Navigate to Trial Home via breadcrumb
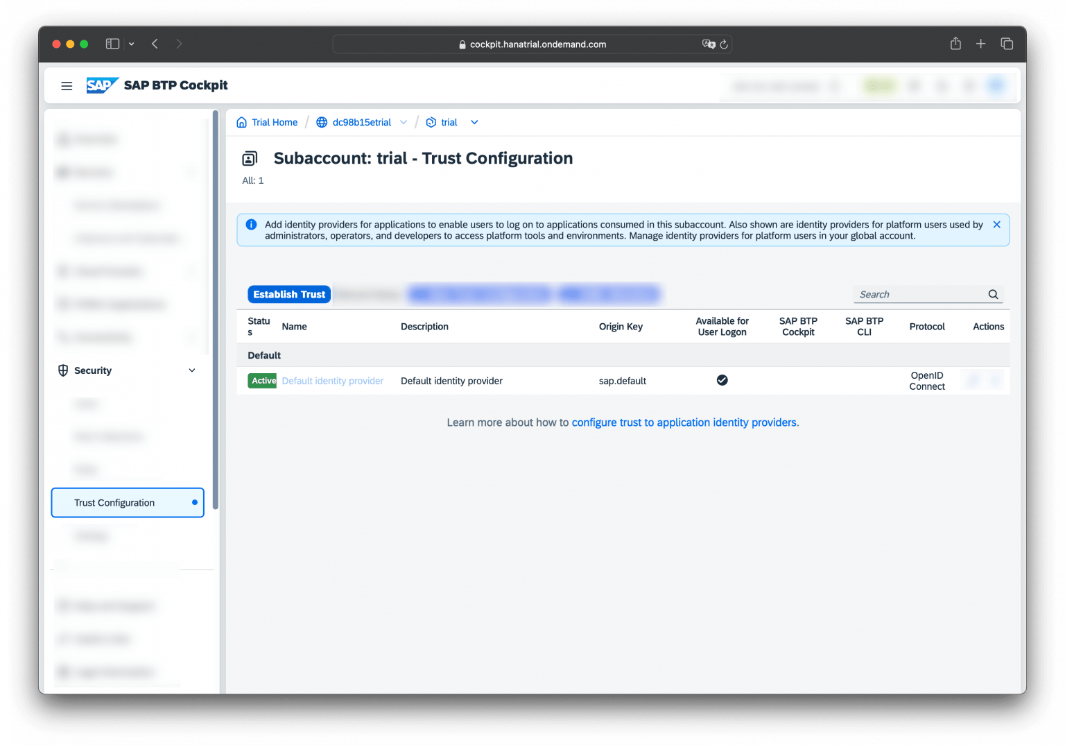The height and width of the screenshot is (745, 1065). [273, 122]
